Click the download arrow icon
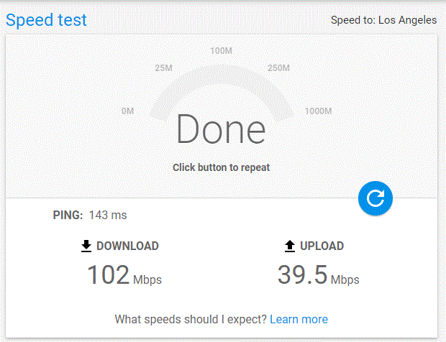The image size is (446, 342). (x=86, y=246)
